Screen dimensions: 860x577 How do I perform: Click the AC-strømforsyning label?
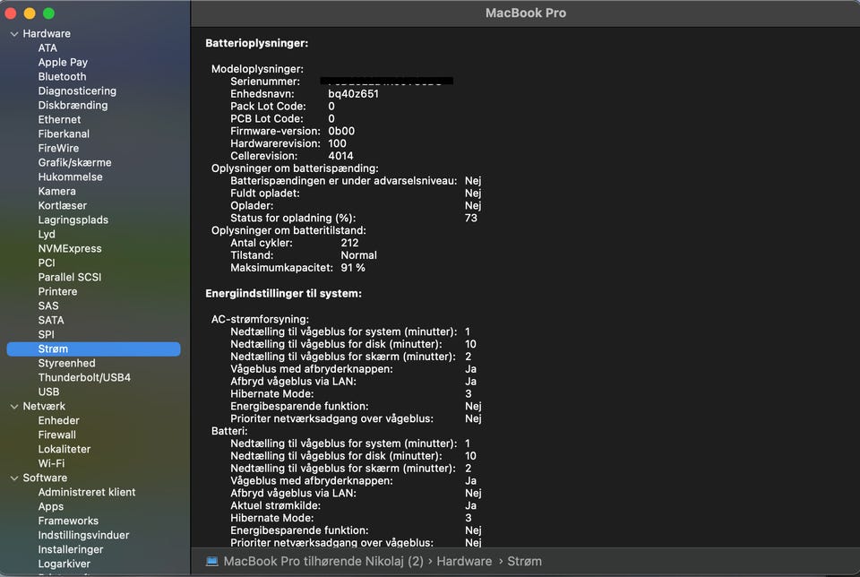260,319
